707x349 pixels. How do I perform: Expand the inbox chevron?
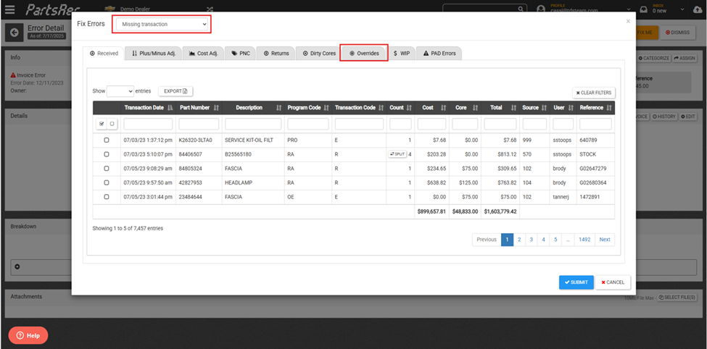(684, 9)
